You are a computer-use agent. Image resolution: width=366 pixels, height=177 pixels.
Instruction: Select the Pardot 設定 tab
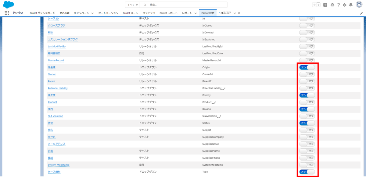click(208, 13)
